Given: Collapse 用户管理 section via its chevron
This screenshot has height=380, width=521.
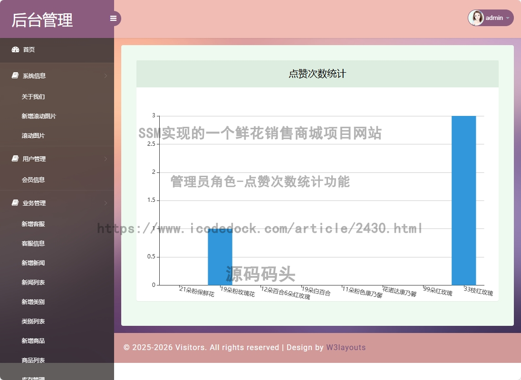Looking at the screenshot, I should point(106,159).
